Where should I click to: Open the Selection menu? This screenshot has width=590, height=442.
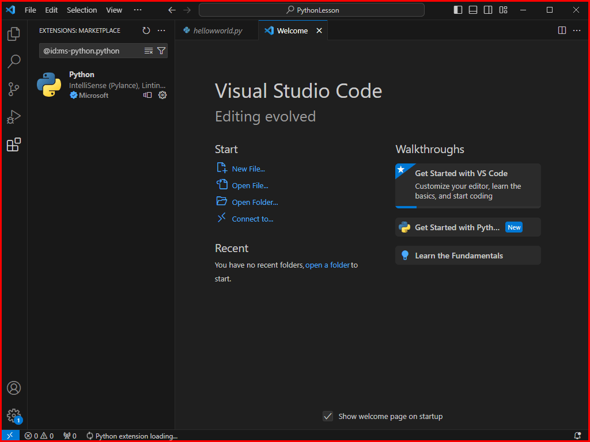[x=82, y=10]
